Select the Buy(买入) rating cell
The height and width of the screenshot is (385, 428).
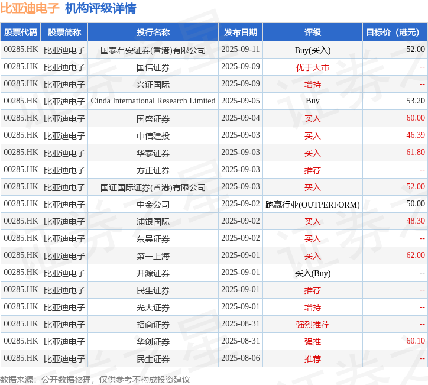pos(313,50)
